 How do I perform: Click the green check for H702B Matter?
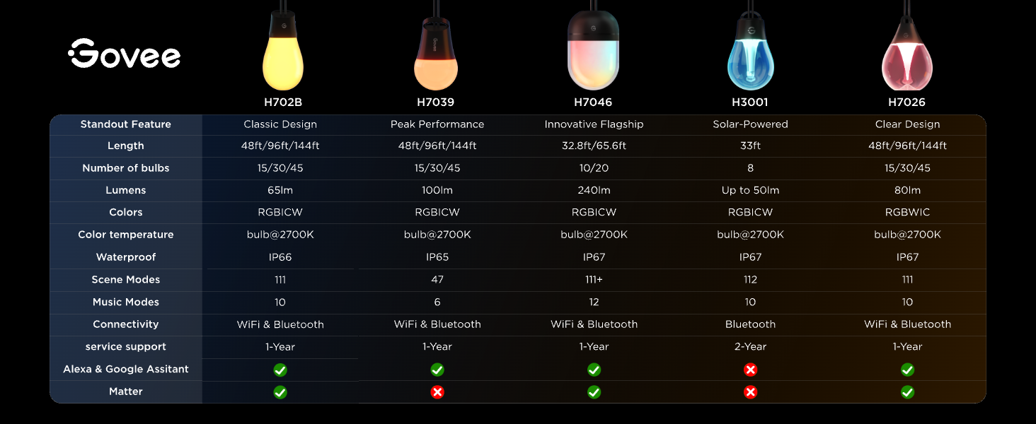tap(280, 392)
